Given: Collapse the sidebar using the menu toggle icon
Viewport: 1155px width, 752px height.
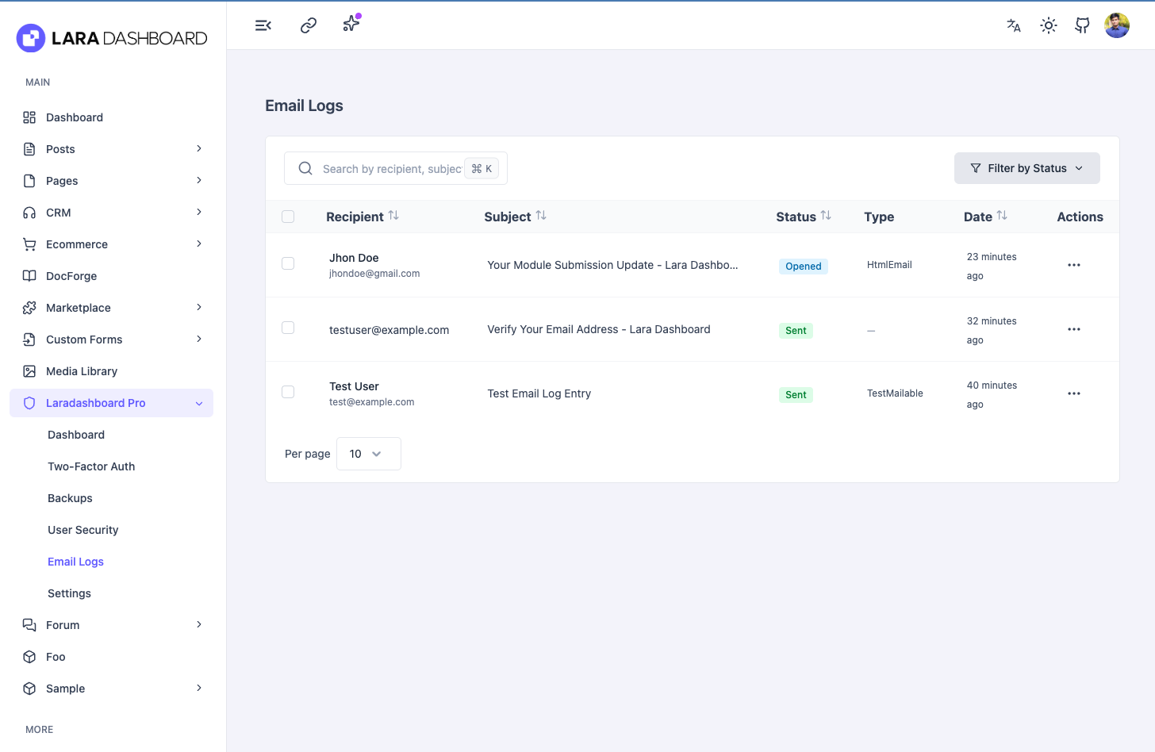Looking at the screenshot, I should coord(263,25).
